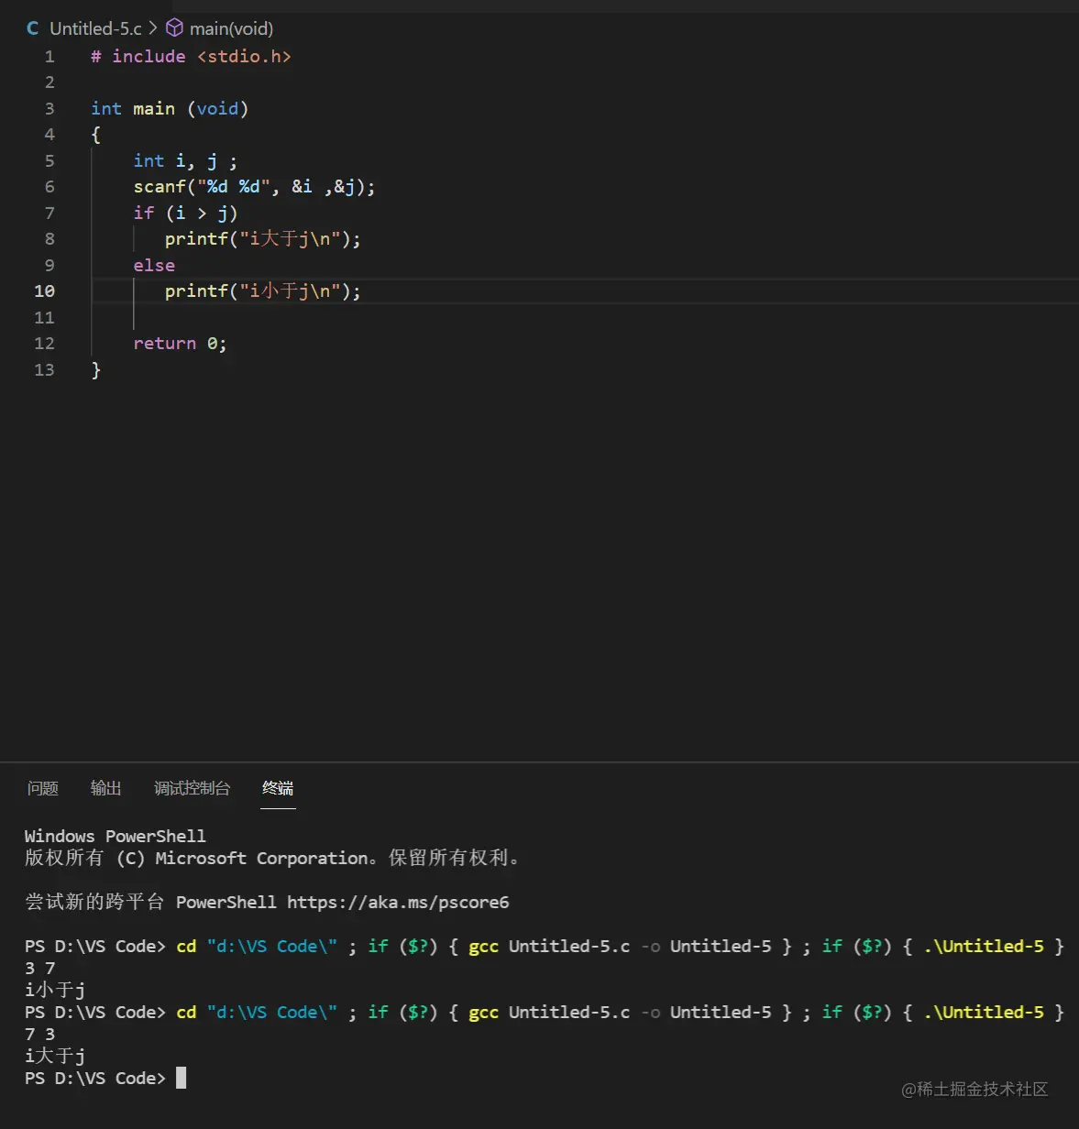Click the else keyword on line 9
The width and height of the screenshot is (1079, 1129).
coord(153,265)
